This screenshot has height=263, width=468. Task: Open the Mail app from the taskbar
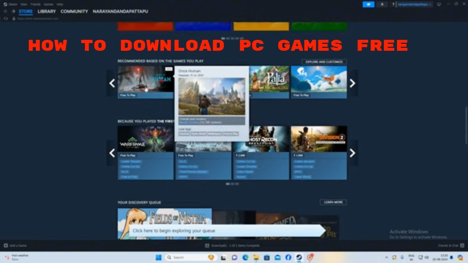pyautogui.click(x=278, y=258)
